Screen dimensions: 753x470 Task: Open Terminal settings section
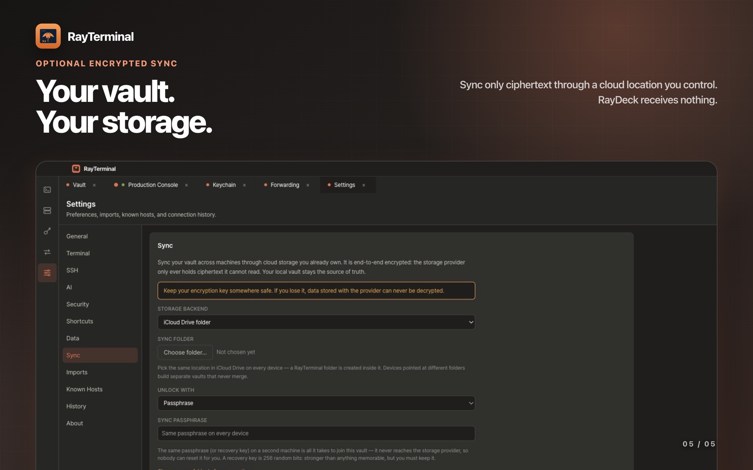100,253
